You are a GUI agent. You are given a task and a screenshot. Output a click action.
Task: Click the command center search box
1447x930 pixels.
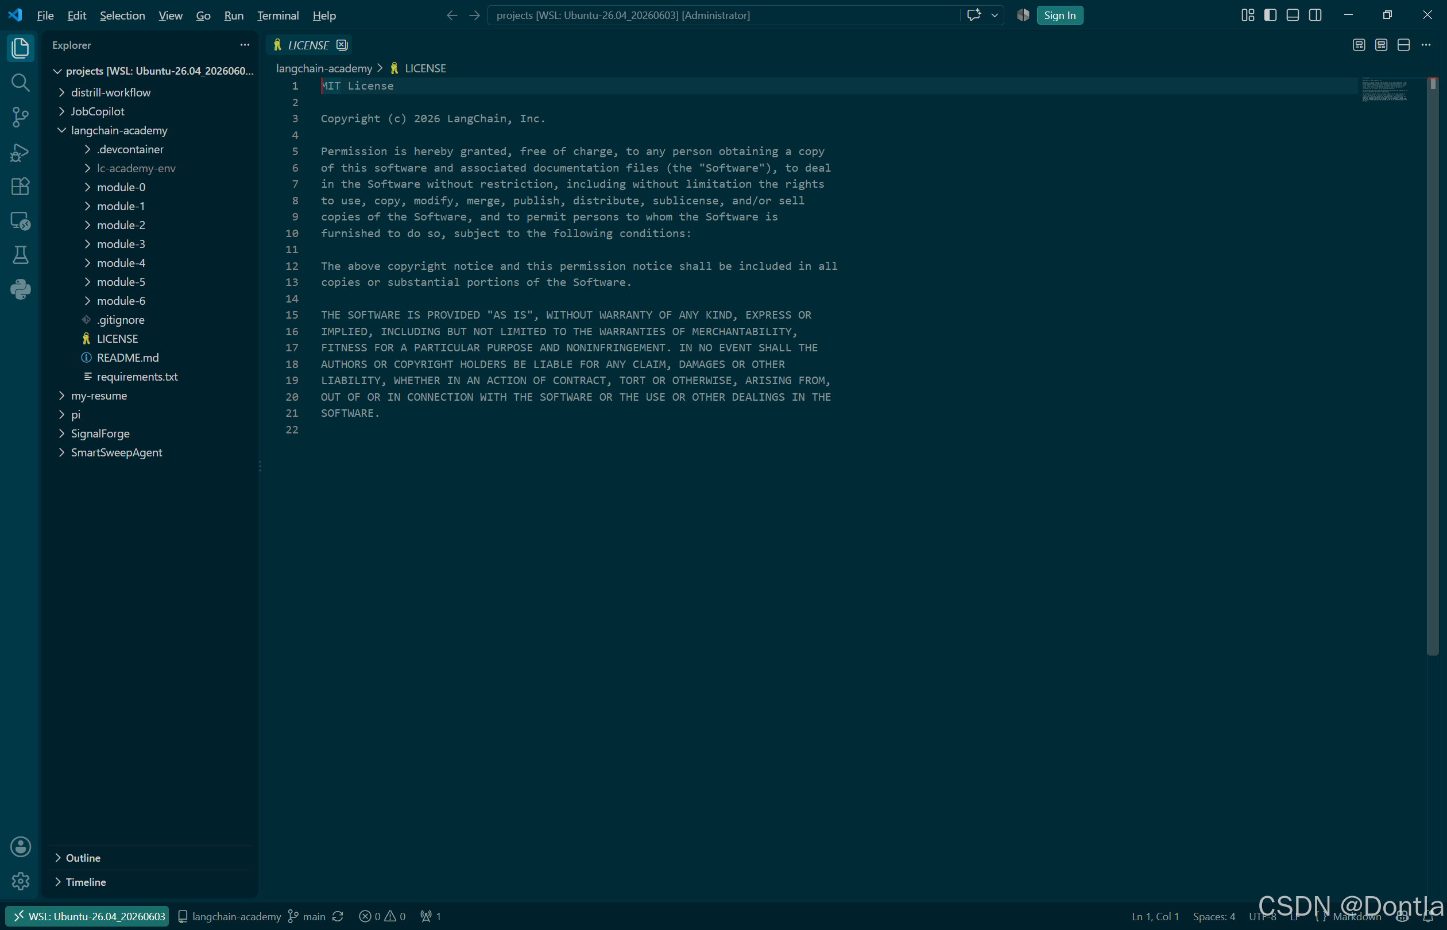tap(723, 15)
